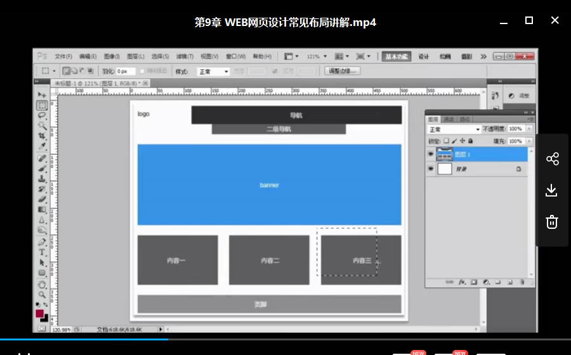Click the 图层 1 layer thumbnail
Screen dimensions: 571x355
point(444,154)
